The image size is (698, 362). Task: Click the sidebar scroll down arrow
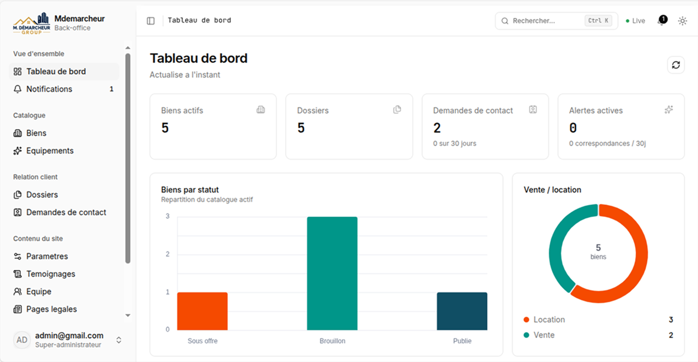click(x=128, y=315)
